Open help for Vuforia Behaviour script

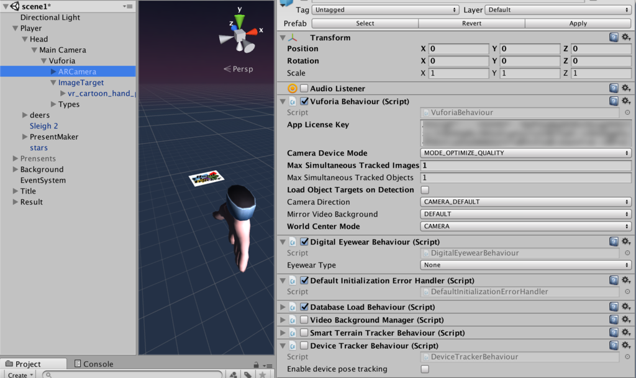[614, 101]
